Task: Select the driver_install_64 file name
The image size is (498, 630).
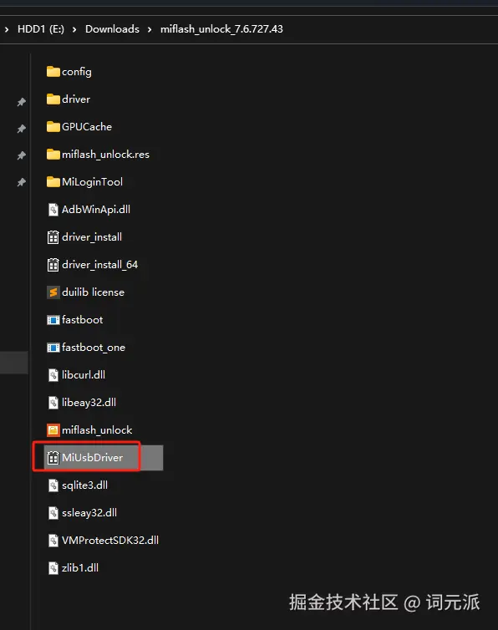Action: click(x=99, y=265)
